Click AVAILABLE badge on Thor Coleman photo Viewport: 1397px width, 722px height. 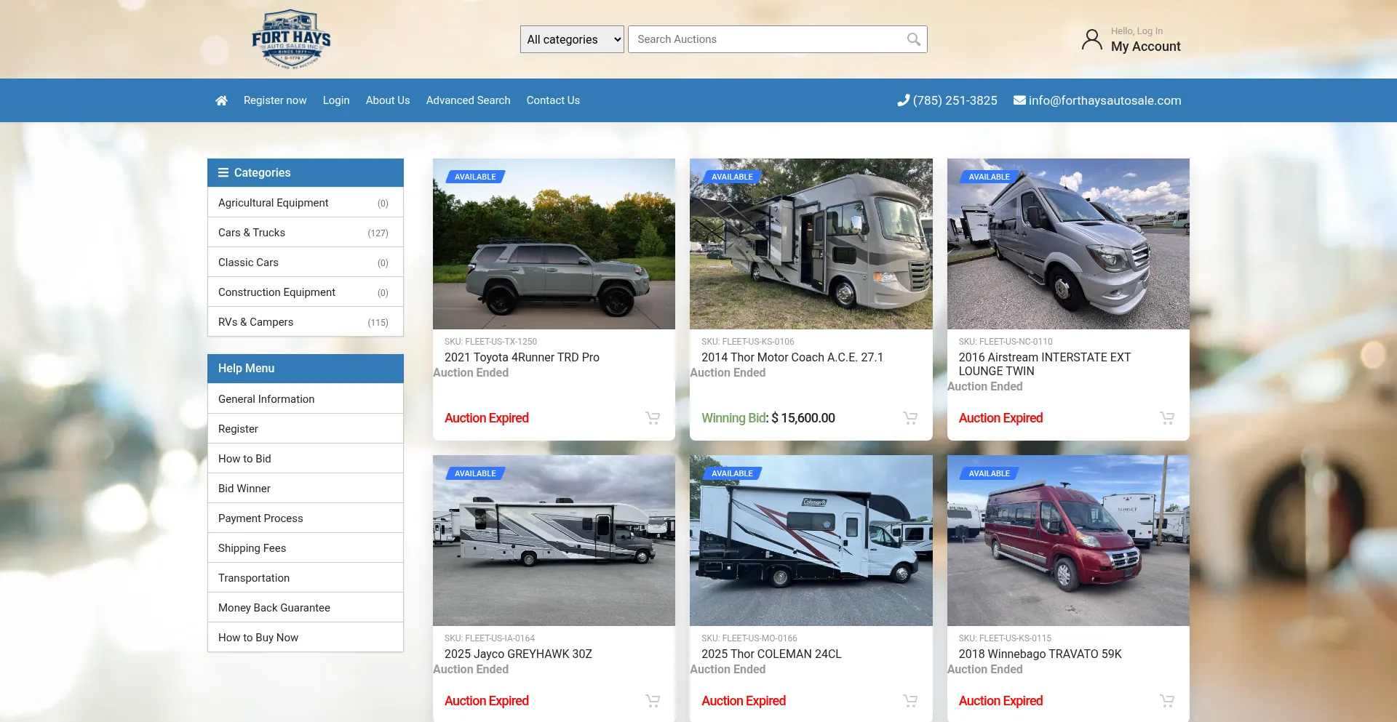pos(732,473)
